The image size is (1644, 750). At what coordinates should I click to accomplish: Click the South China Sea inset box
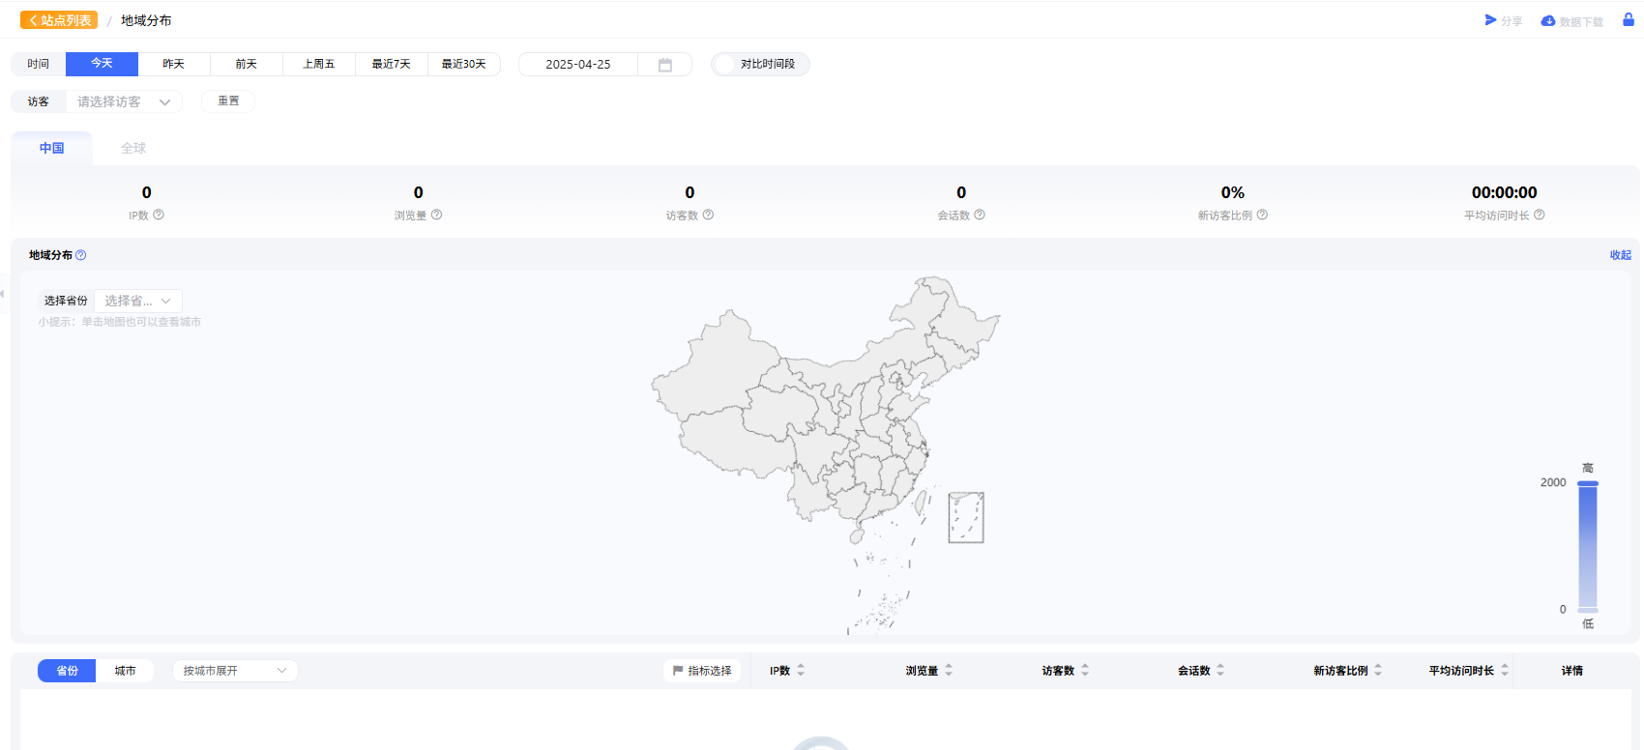966,517
